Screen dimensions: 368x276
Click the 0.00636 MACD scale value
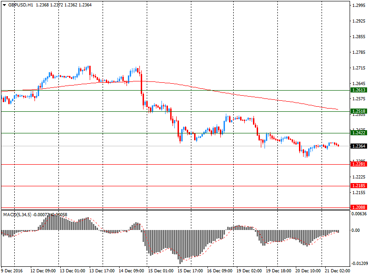359,214
